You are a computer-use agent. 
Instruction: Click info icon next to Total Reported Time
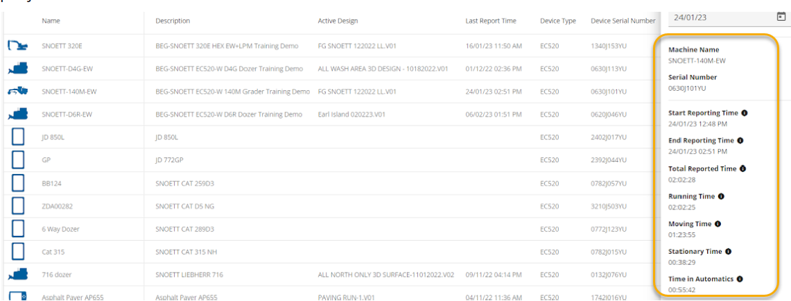tap(742, 169)
